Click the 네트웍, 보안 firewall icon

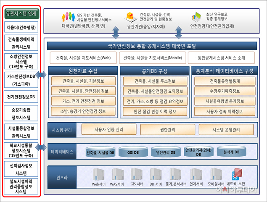click(237, 174)
